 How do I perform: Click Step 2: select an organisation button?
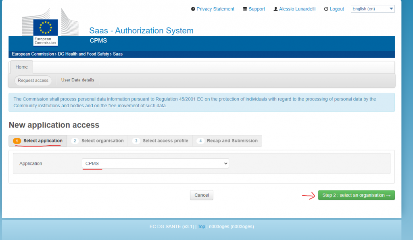(356, 195)
